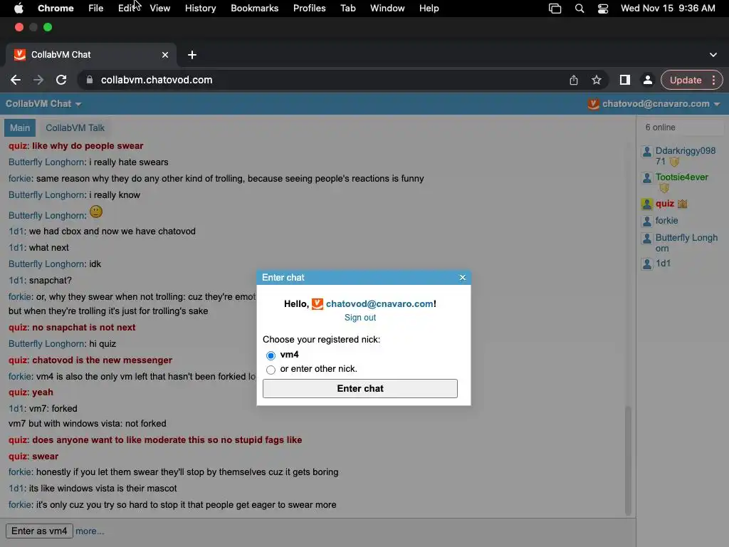
Task: Open the Stage Manager icon in menu bar
Action: coord(555,9)
